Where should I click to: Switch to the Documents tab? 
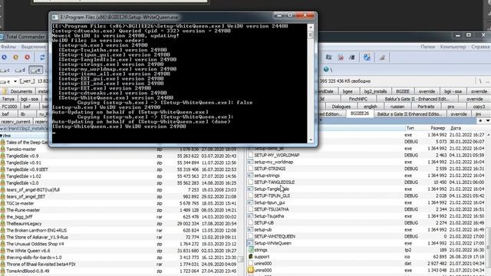(18, 91)
